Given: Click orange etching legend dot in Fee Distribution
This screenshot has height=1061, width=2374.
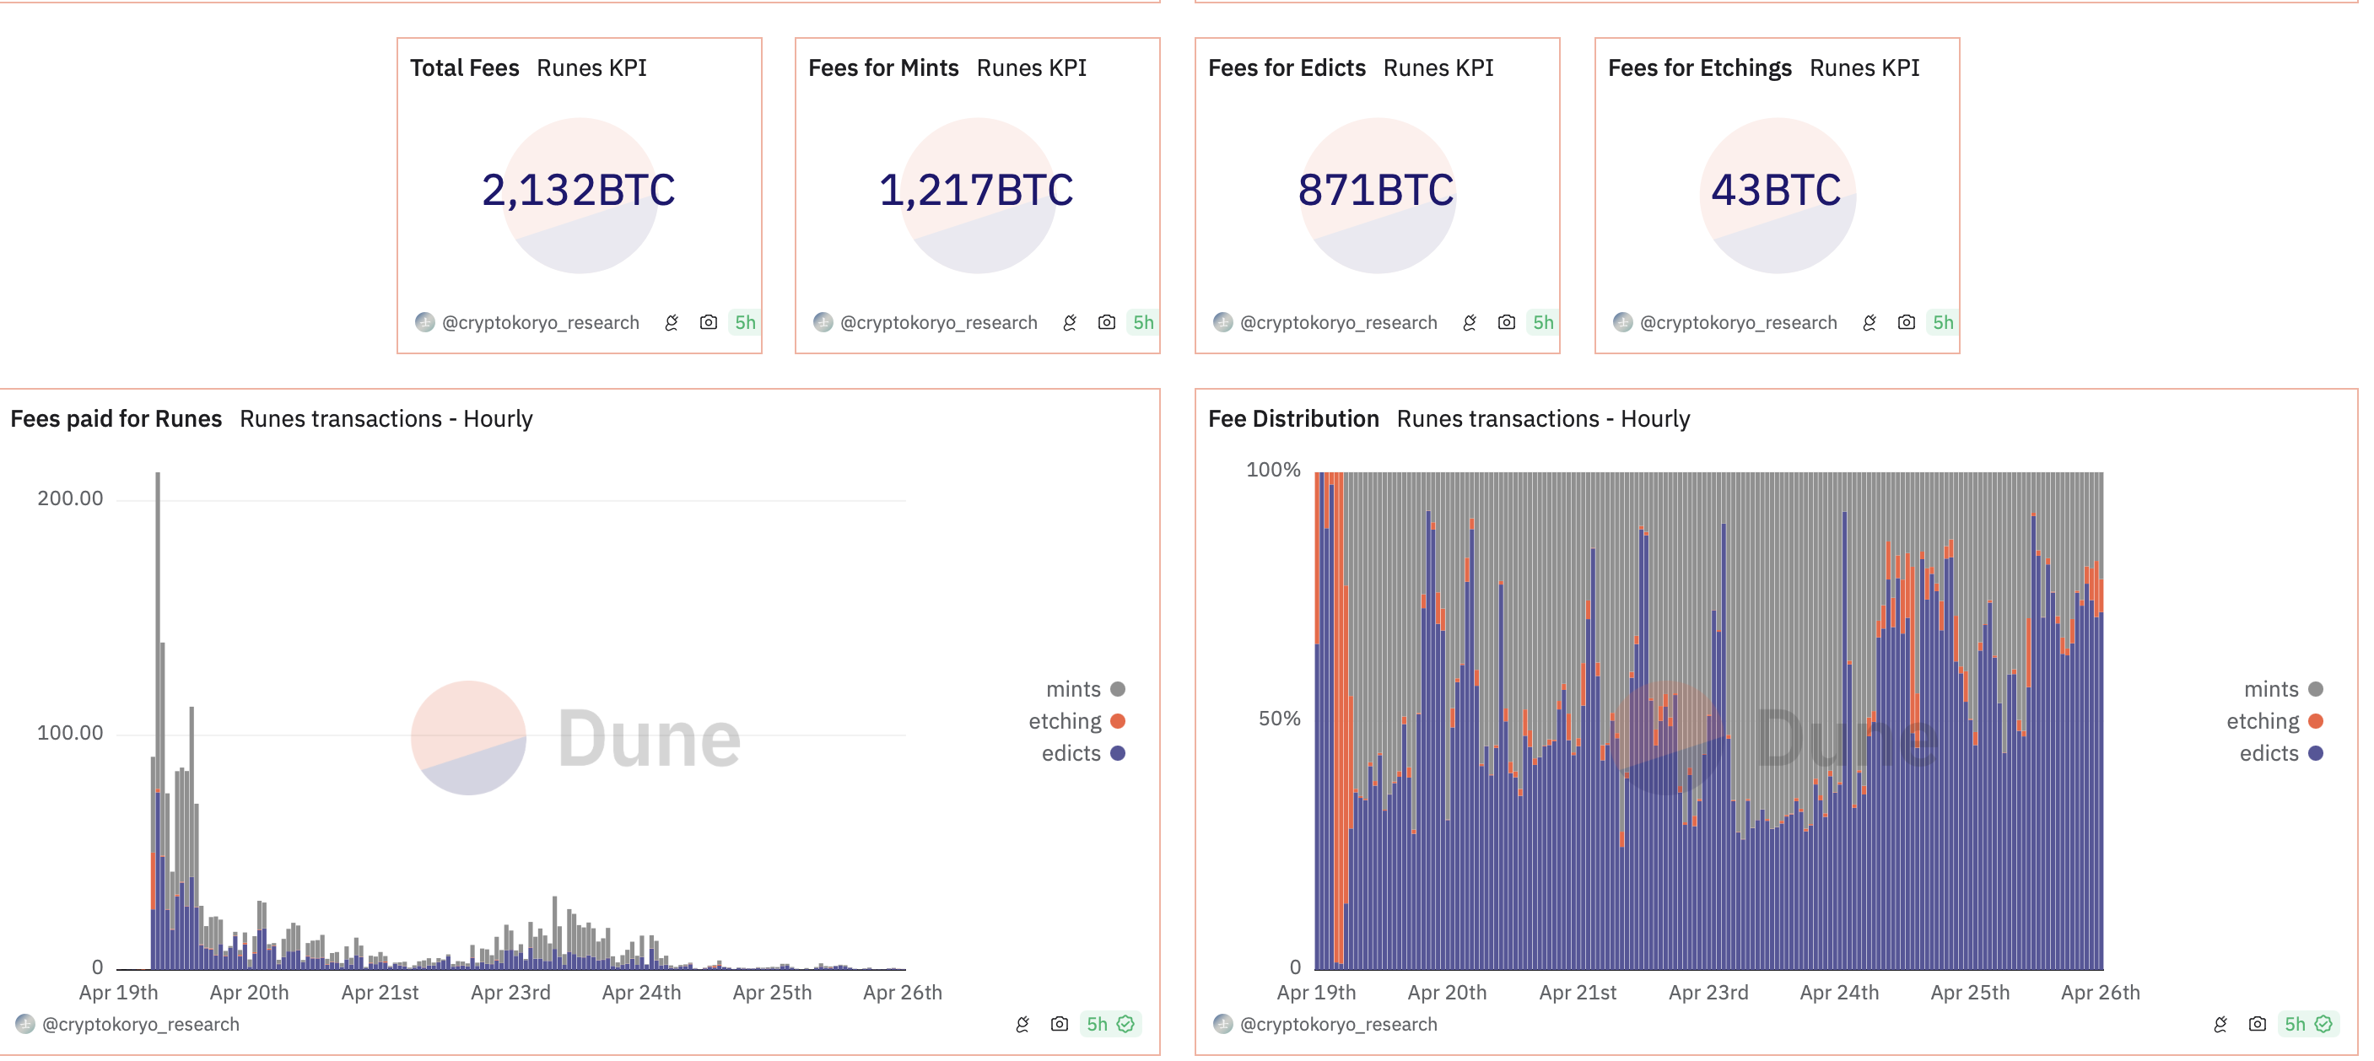Looking at the screenshot, I should (2316, 721).
